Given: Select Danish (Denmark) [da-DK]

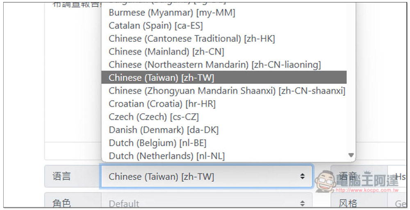Looking at the screenshot, I should [x=224, y=130].
